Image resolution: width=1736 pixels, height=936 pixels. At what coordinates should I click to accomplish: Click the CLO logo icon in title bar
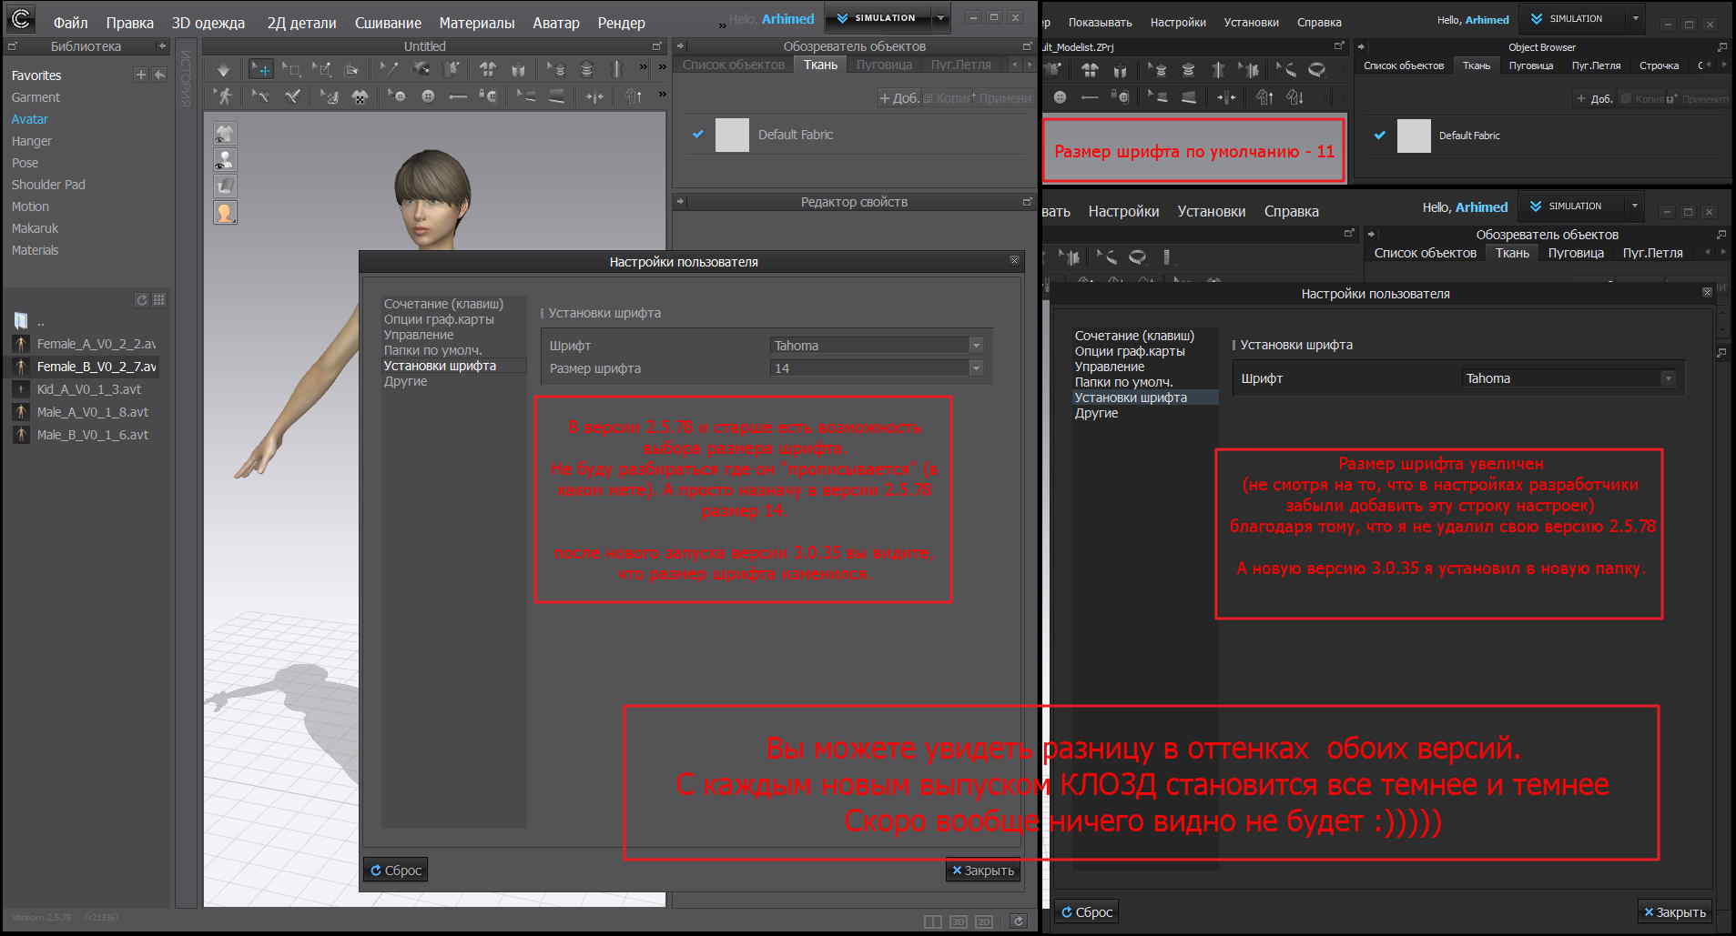pos(20,18)
